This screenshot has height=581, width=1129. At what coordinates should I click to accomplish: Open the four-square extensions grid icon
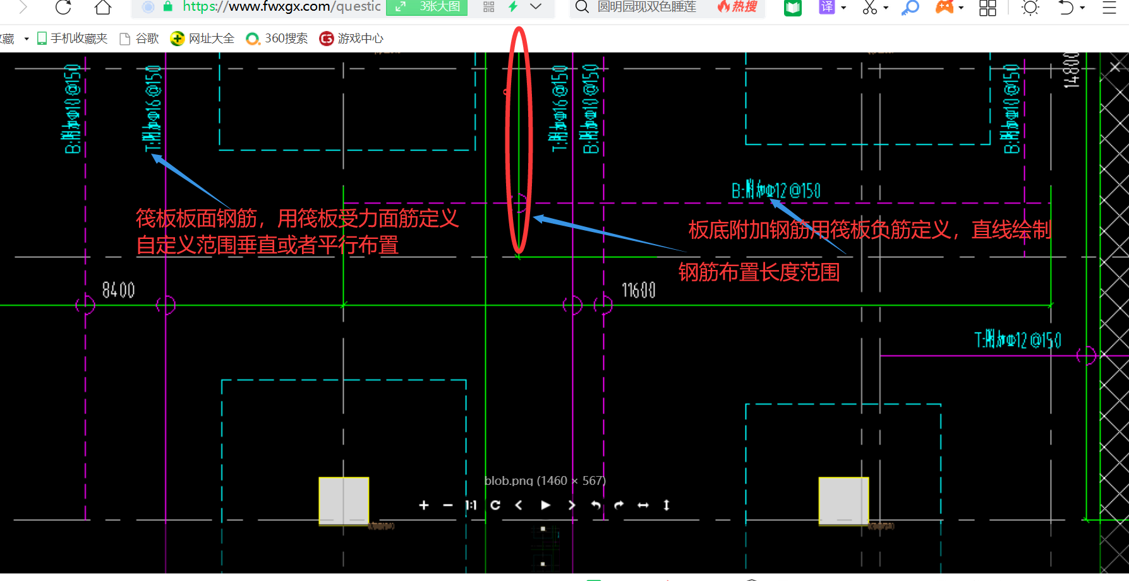[987, 8]
